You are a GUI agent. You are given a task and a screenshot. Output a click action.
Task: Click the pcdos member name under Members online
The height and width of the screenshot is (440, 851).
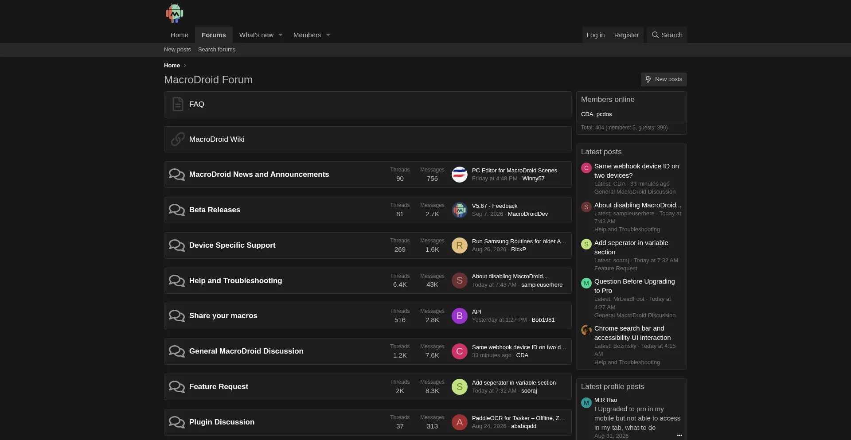(604, 114)
